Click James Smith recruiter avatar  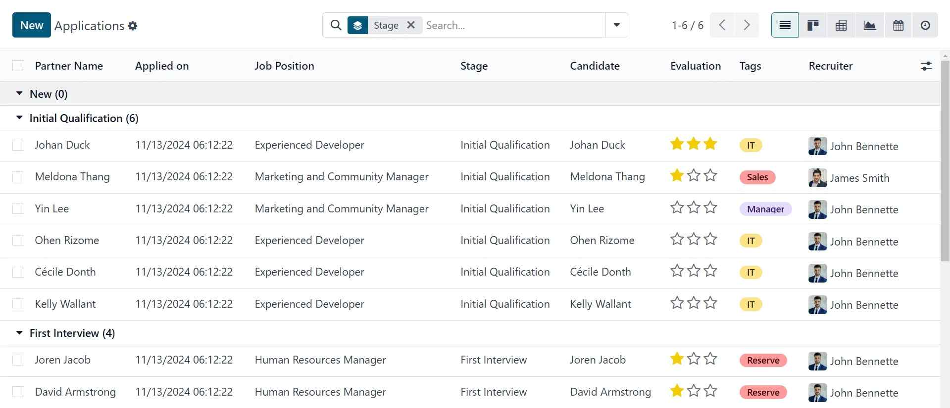coord(817,178)
